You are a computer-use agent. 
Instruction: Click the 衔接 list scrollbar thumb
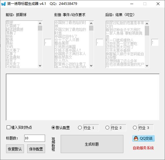pyautogui.click(x=91, y=28)
